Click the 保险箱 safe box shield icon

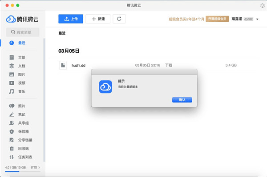point(12,131)
